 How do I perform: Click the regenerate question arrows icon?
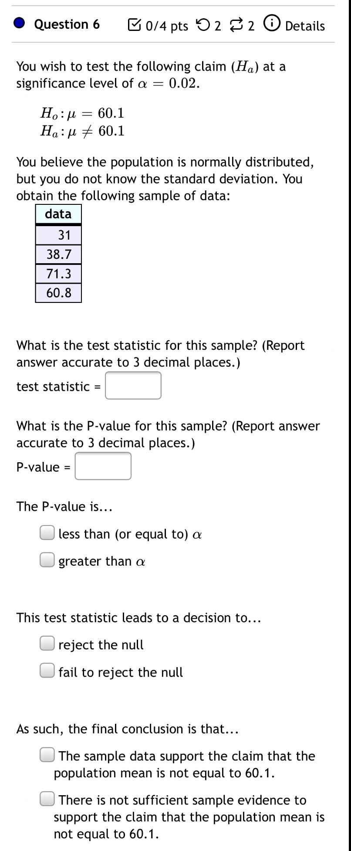[236, 25]
